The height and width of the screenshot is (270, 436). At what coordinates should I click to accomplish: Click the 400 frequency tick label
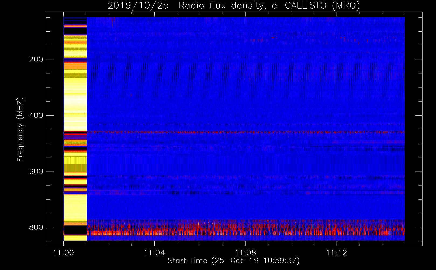tap(36, 116)
